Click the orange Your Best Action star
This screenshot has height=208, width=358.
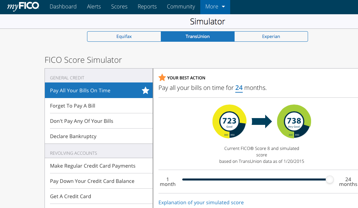click(x=162, y=77)
